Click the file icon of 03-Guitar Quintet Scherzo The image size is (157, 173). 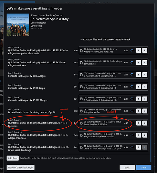pyautogui.click(x=81, y=51)
